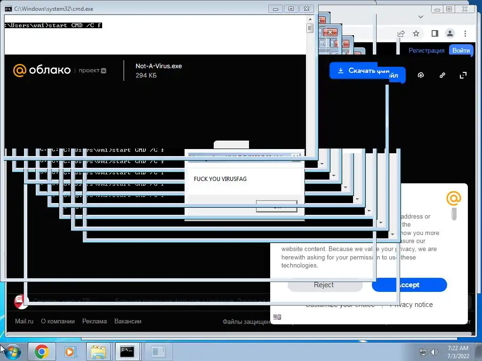Toggle the Chrome side panel icon
The width and height of the screenshot is (482, 361).
pos(434,33)
